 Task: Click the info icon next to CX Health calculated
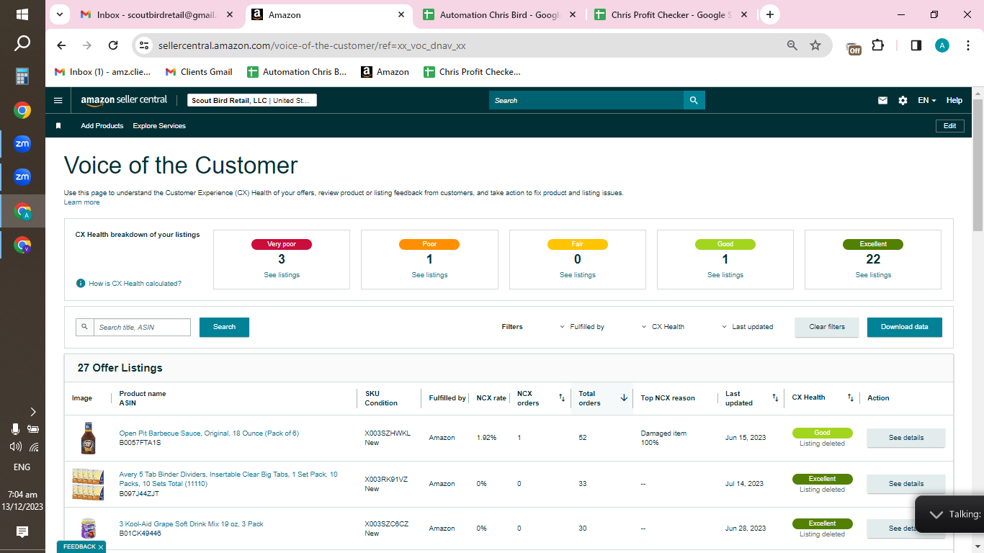click(x=81, y=284)
